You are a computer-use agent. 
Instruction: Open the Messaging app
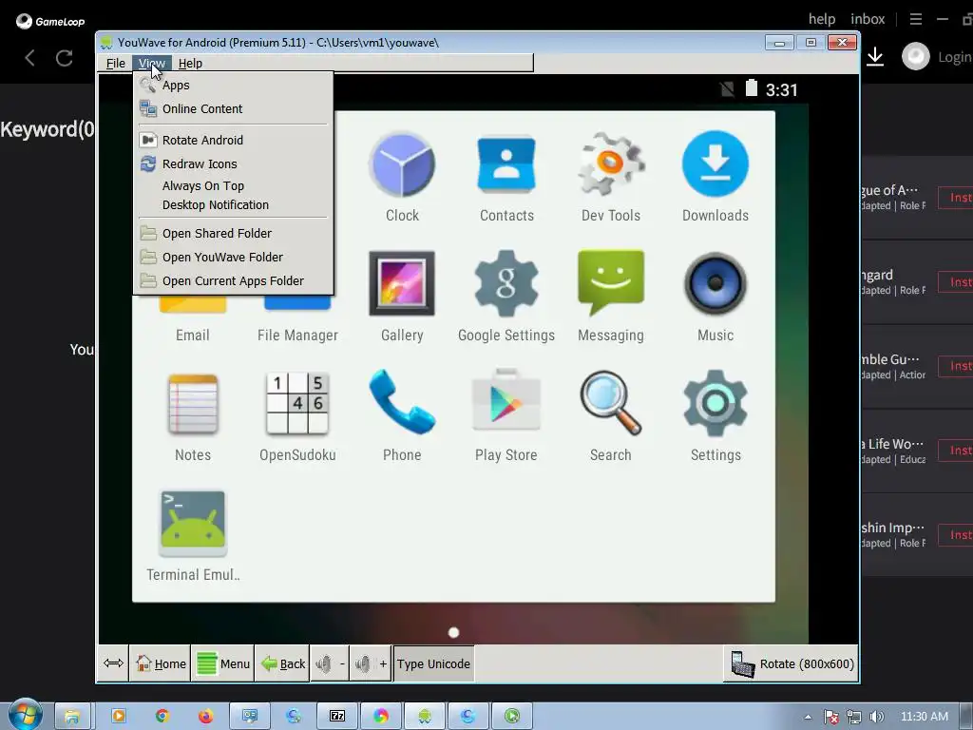click(x=611, y=282)
